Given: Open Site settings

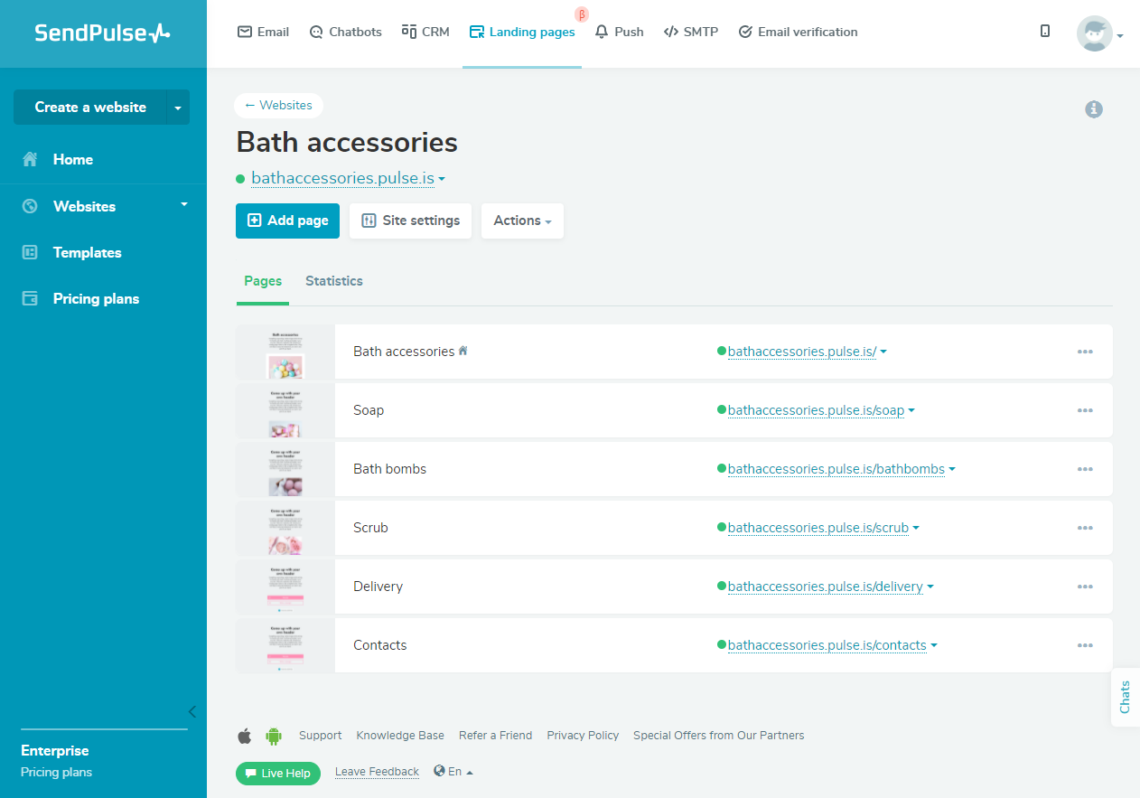Looking at the screenshot, I should point(410,221).
